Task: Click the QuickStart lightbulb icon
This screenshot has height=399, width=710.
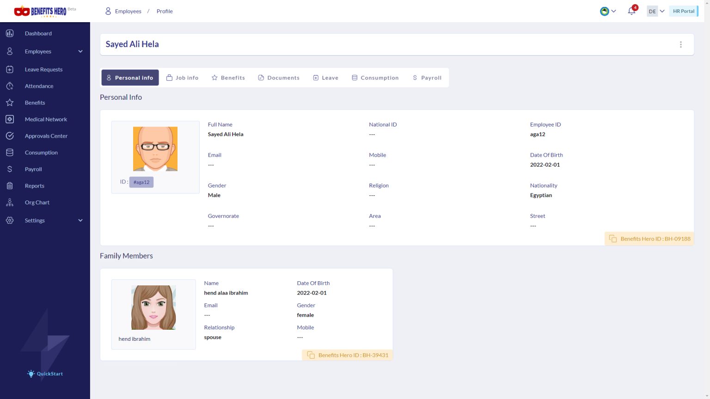Action: [31, 374]
